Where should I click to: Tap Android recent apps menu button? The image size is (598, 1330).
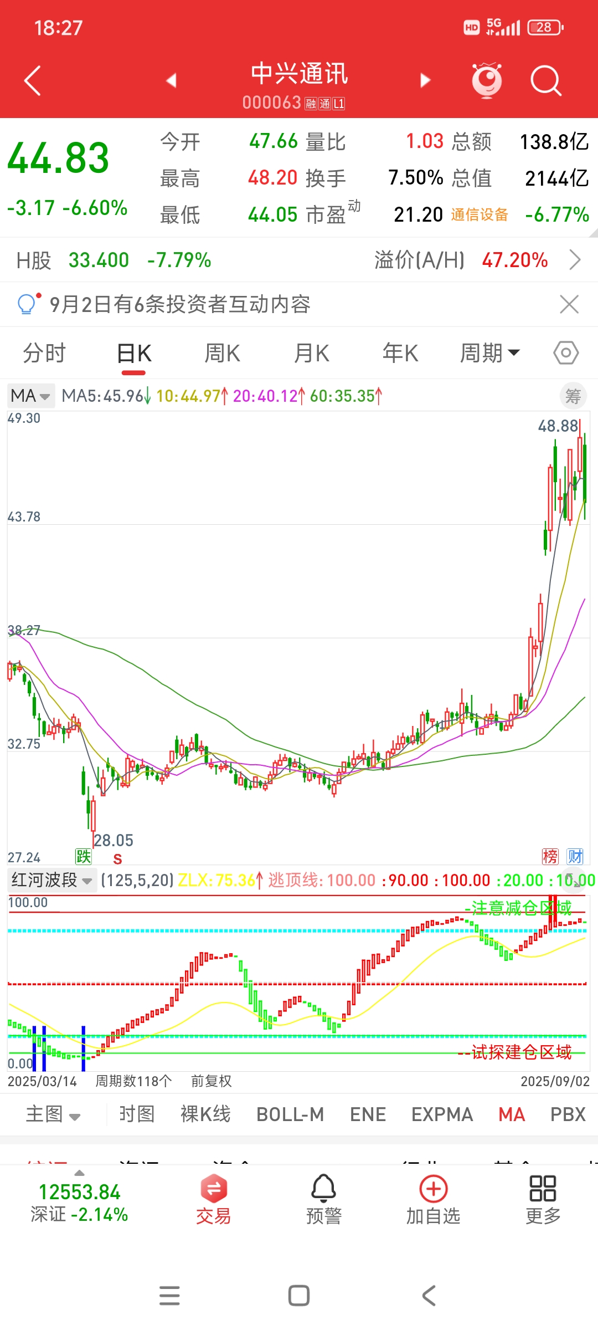pyautogui.click(x=169, y=1296)
